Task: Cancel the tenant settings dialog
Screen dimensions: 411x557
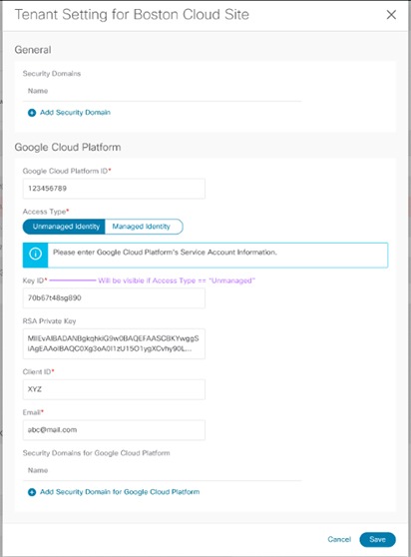Action: point(339,539)
